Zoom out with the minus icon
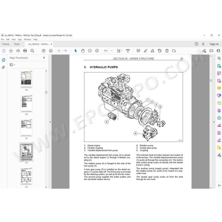 pos(90,51)
